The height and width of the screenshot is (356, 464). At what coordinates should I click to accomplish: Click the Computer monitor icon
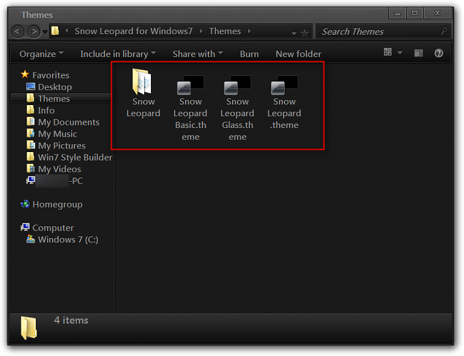pos(25,227)
